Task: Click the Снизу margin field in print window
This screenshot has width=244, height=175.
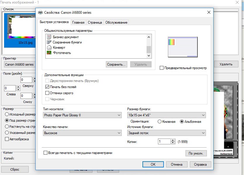Action: [x=26, y=96]
